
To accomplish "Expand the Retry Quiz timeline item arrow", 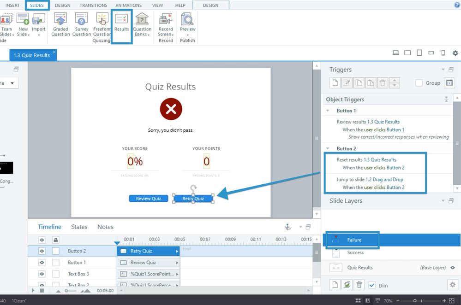I will click(177, 251).
